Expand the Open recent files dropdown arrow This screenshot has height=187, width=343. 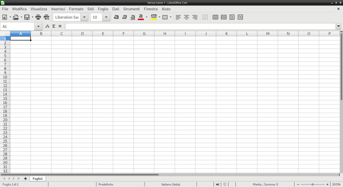(x=21, y=17)
